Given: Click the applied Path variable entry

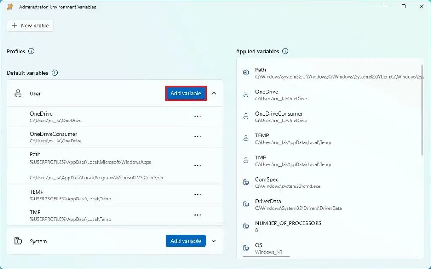Looking at the screenshot, I should coord(330,73).
